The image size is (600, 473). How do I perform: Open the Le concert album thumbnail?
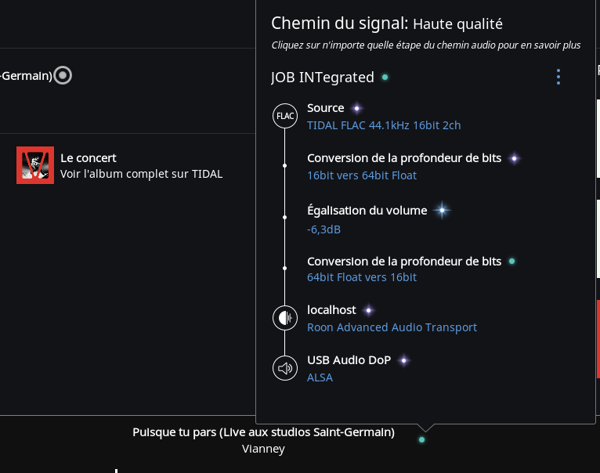pyautogui.click(x=35, y=165)
